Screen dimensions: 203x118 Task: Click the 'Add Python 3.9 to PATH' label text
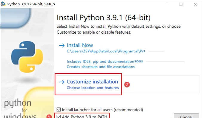point(84,117)
